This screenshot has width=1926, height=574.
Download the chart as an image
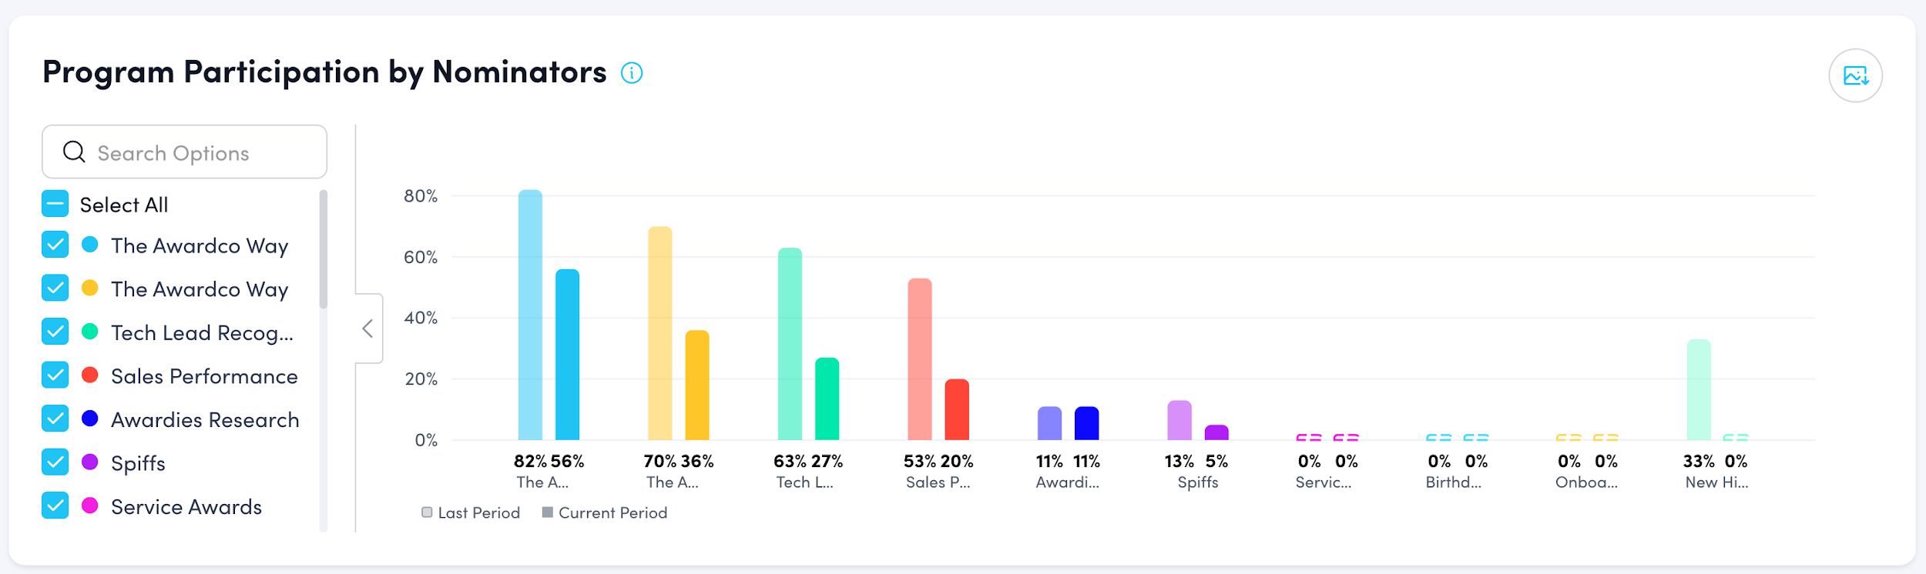pyautogui.click(x=1855, y=75)
